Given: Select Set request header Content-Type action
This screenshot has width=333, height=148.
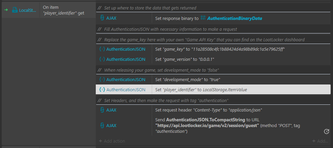Looking at the screenshot, I should (241, 110).
